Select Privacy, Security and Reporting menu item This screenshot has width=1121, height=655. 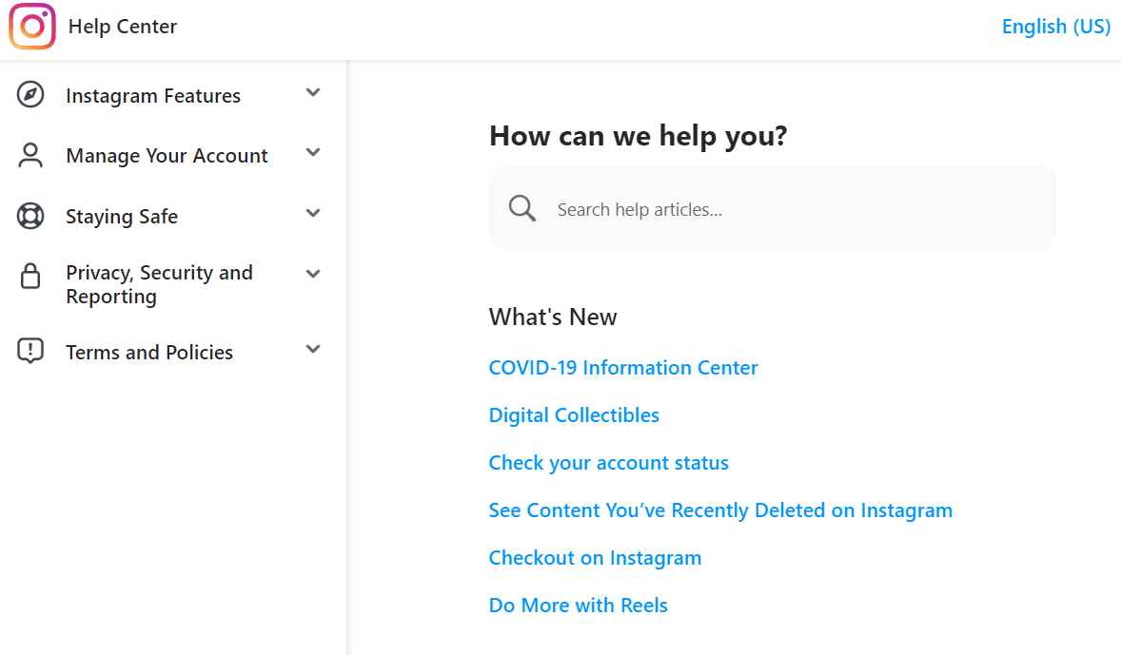(160, 284)
